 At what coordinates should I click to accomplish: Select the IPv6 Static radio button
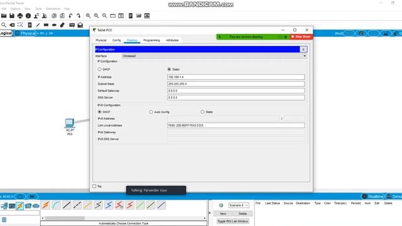202,112
